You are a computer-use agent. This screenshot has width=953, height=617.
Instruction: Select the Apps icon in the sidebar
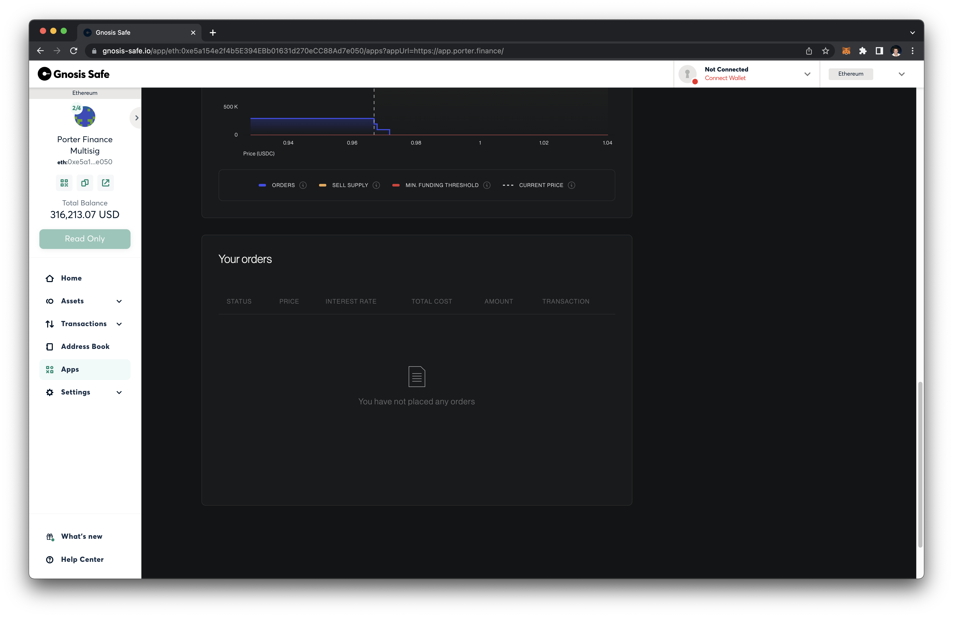(x=50, y=370)
